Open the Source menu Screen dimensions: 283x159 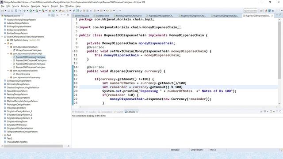(15, 6)
